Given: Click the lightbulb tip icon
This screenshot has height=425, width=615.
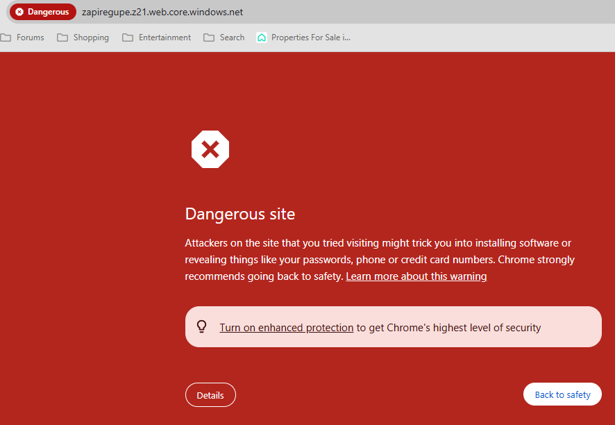Looking at the screenshot, I should 202,327.
